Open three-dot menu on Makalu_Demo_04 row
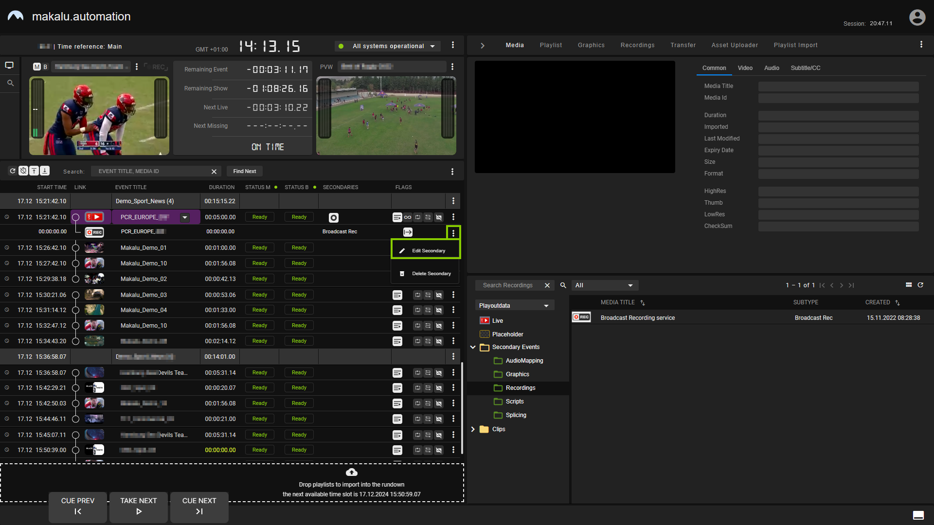Image resolution: width=934 pixels, height=525 pixels. 453,310
